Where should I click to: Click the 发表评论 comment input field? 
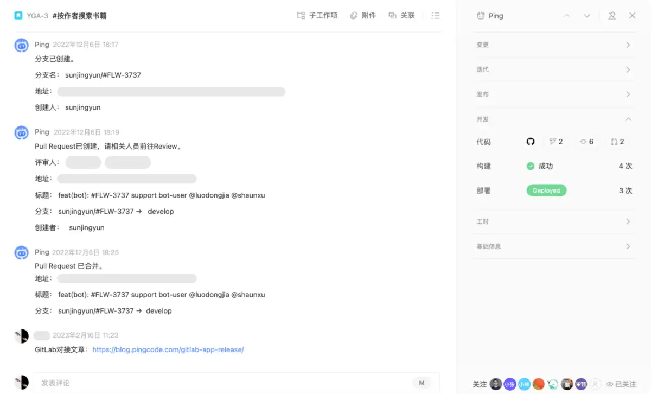click(217, 383)
